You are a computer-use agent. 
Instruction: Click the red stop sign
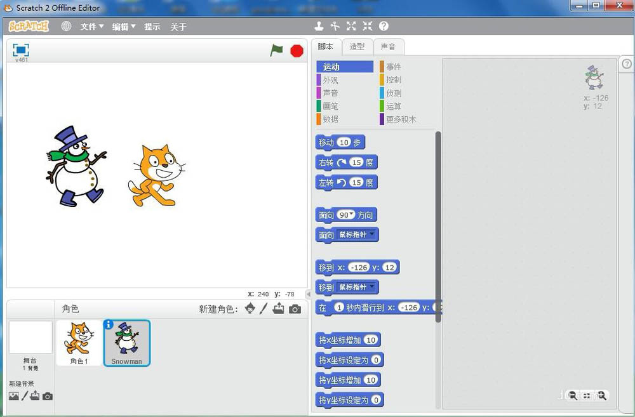pyautogui.click(x=297, y=51)
